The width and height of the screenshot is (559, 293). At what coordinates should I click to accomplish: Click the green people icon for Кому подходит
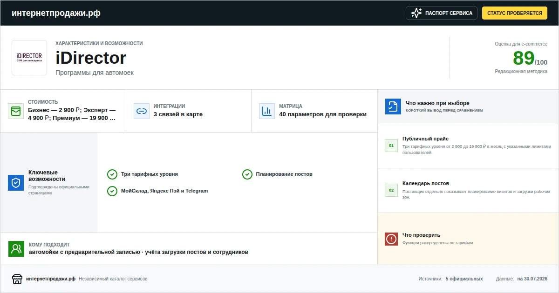pyautogui.click(x=16, y=248)
